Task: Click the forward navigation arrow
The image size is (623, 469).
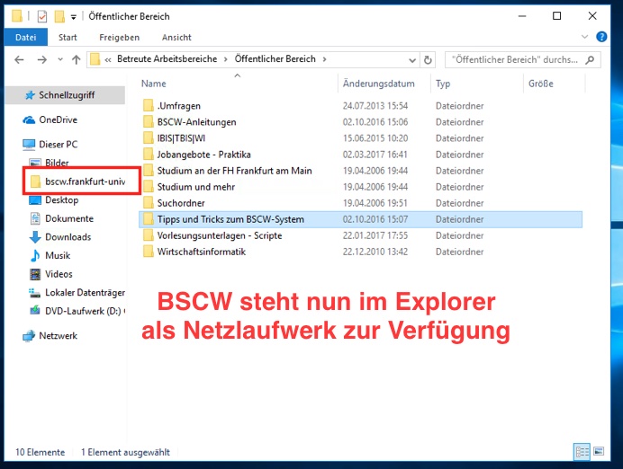Action: [41, 60]
